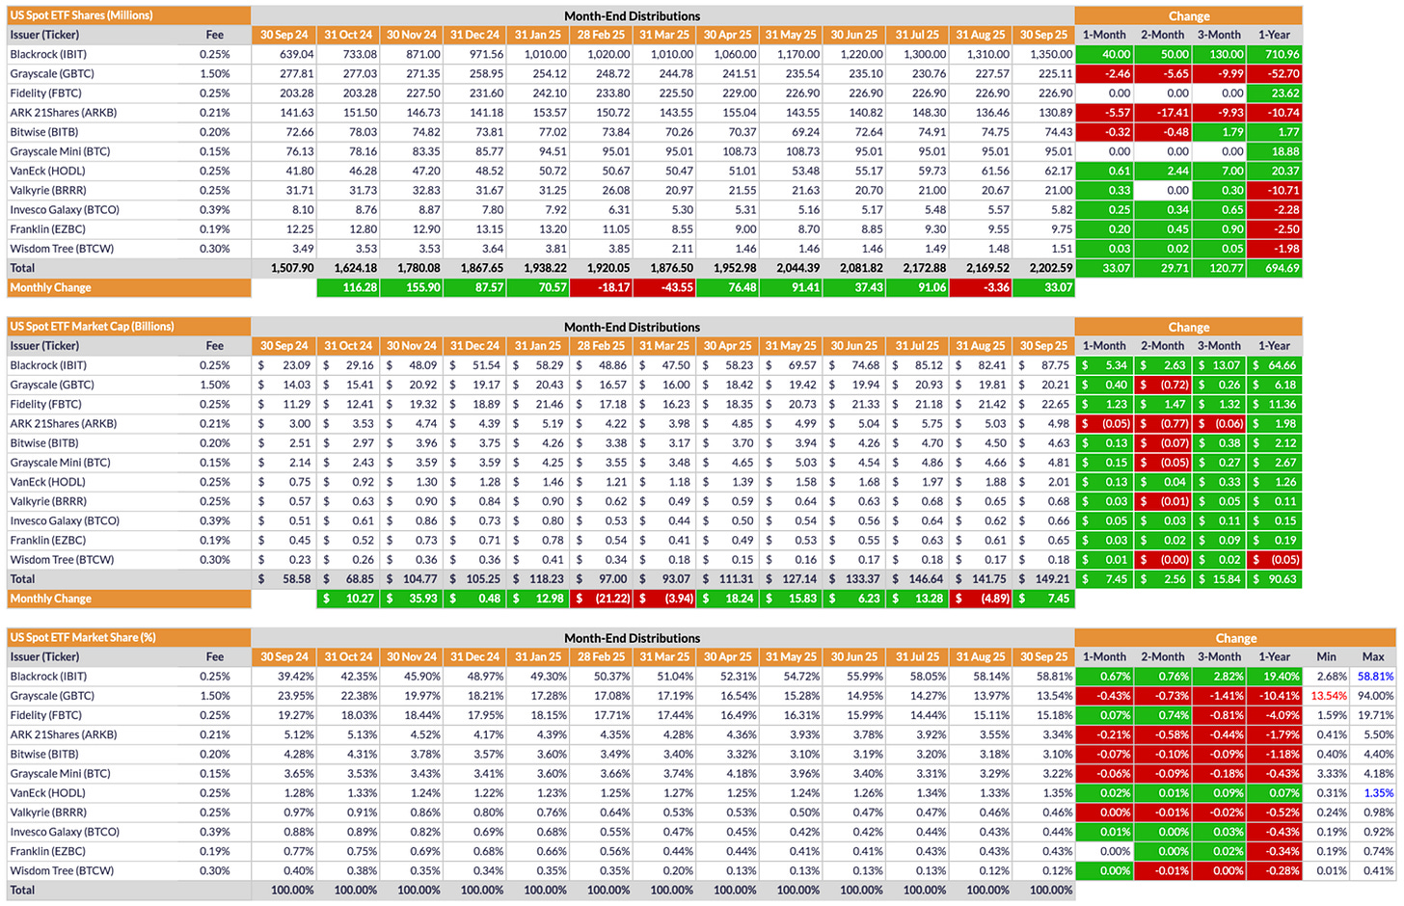Click the green 710.96 1-Year change cell
The height and width of the screenshot is (906, 1404).
(x=1274, y=54)
